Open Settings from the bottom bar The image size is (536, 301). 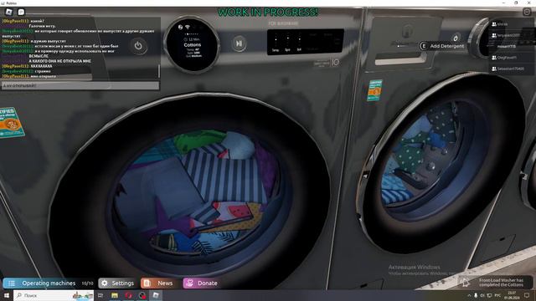(117, 283)
